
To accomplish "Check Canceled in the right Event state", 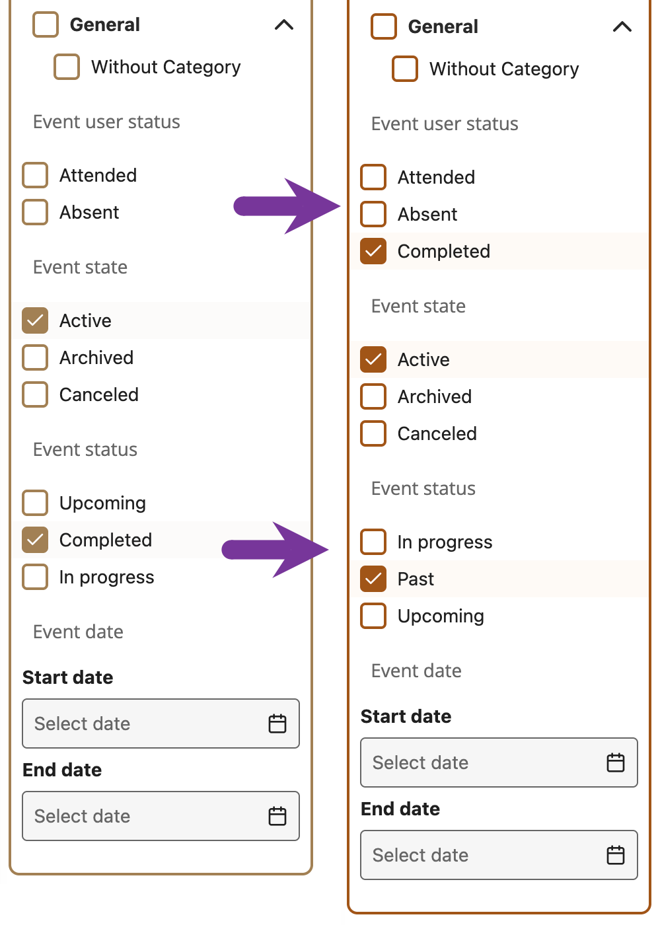I will (373, 433).
